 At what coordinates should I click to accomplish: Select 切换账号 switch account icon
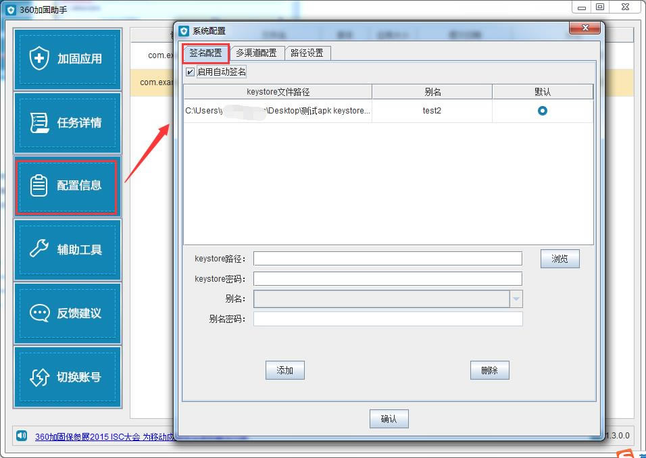point(39,377)
